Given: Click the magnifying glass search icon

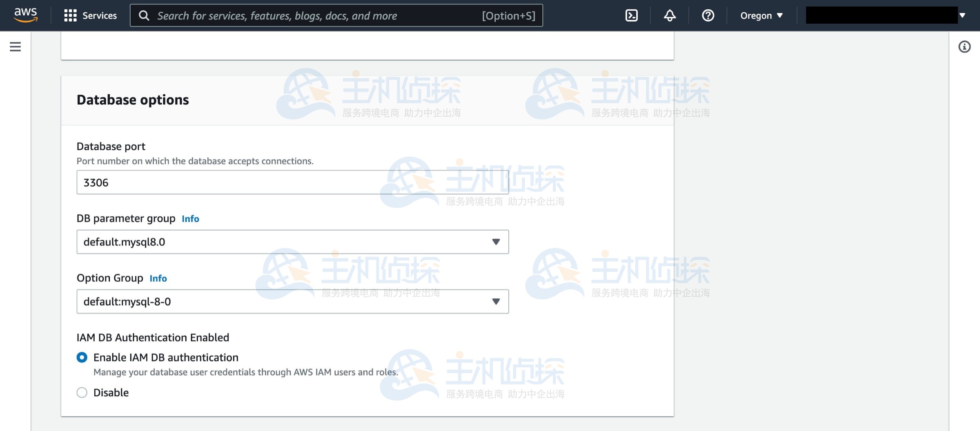Looking at the screenshot, I should coord(145,15).
